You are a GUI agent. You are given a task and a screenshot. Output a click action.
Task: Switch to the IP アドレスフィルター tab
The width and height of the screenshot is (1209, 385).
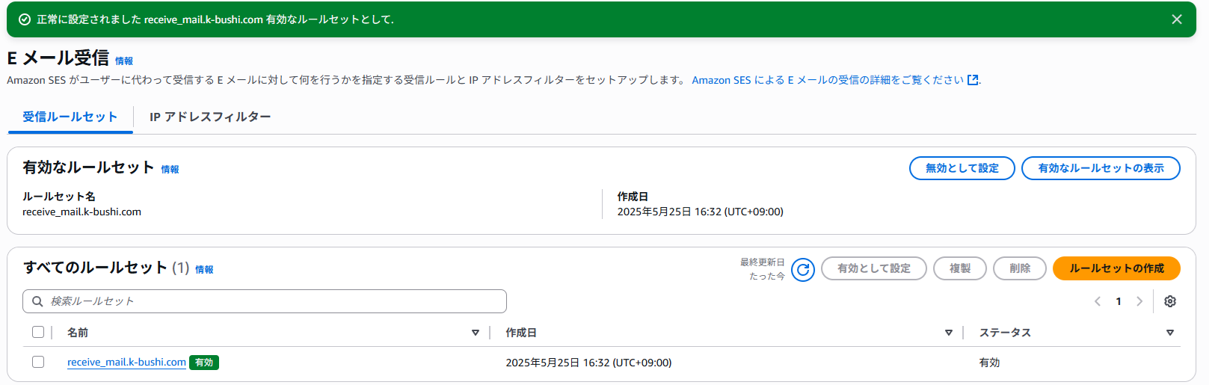pos(210,117)
